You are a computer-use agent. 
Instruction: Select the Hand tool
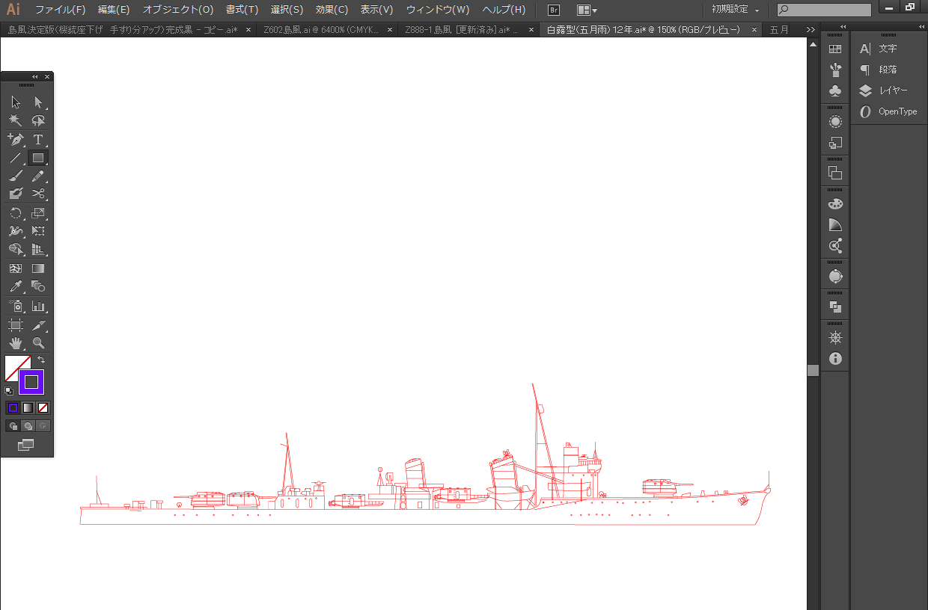click(x=16, y=343)
